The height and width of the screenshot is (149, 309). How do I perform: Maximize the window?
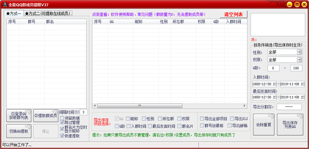pyautogui.click(x=297, y=4)
